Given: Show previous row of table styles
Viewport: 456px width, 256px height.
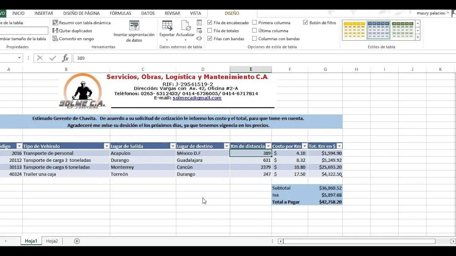Looking at the screenshot, I should [x=418, y=23].
